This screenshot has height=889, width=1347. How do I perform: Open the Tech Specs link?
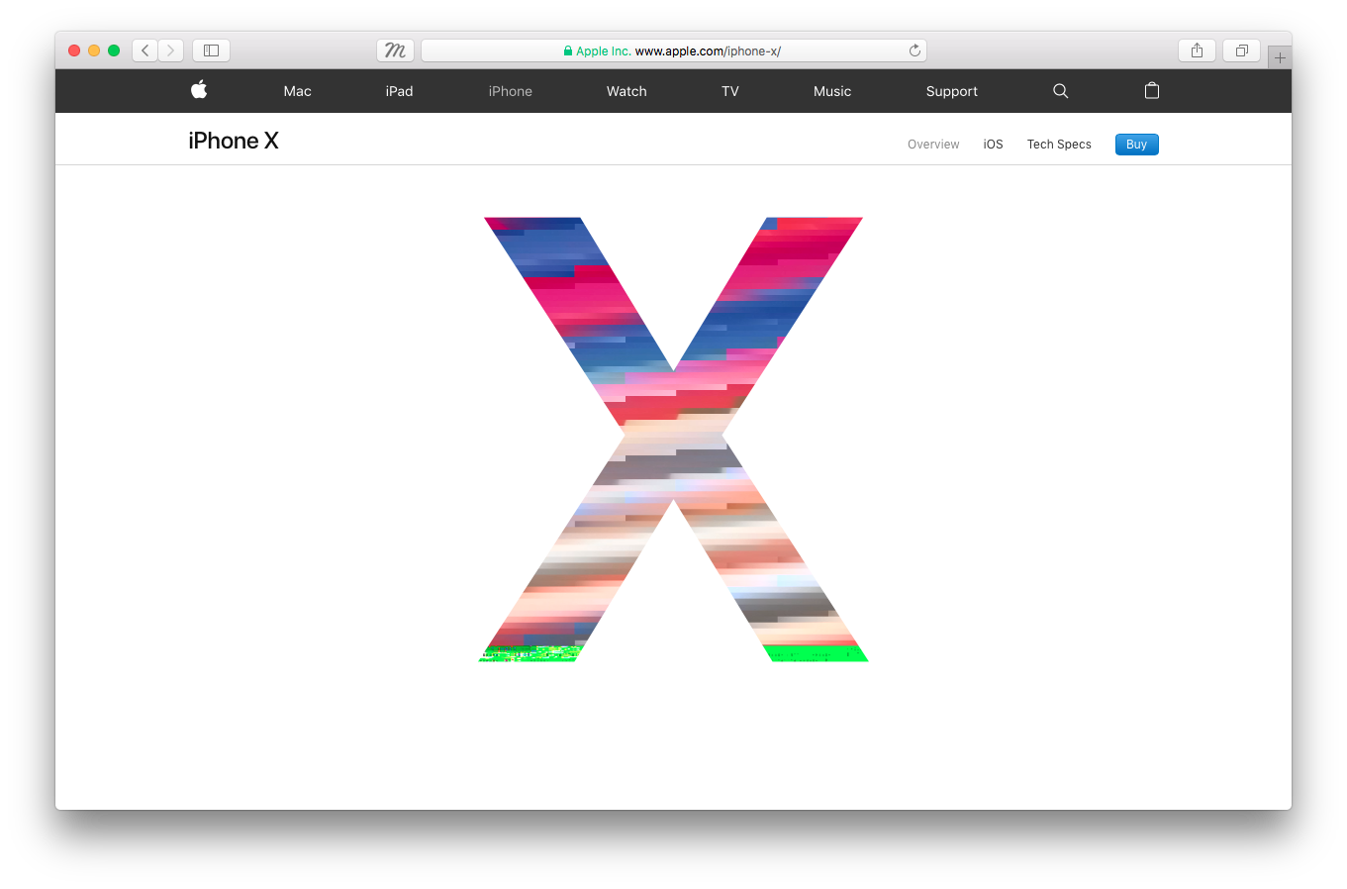[x=1059, y=145]
